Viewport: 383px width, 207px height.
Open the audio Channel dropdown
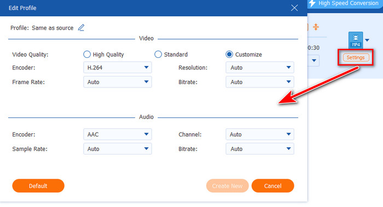(260, 134)
